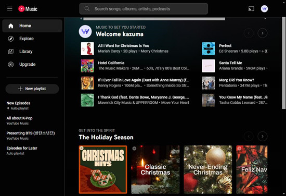Open the cast to device icon
Viewport: 286px width, 196px height.
click(x=251, y=8)
